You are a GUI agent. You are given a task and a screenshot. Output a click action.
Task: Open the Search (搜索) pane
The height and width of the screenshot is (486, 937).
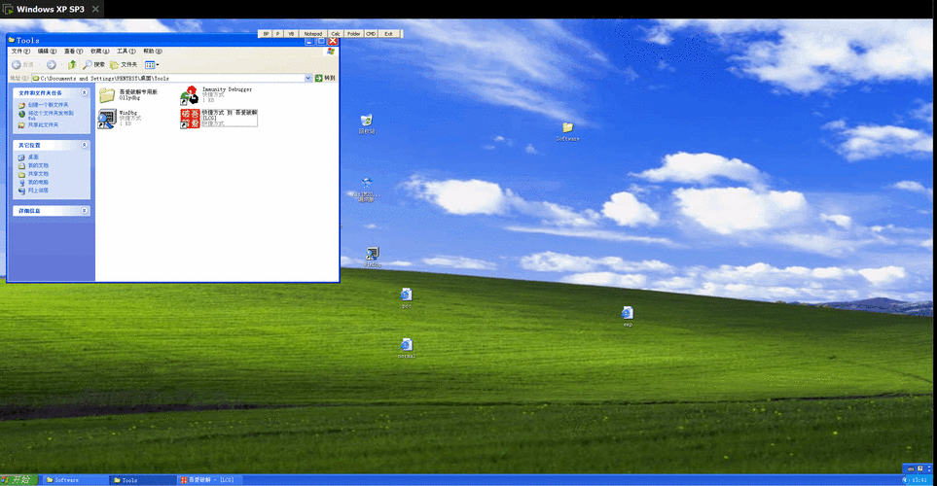click(93, 64)
